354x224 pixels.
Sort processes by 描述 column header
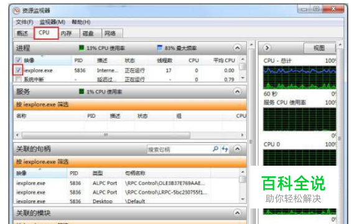pos(102,60)
